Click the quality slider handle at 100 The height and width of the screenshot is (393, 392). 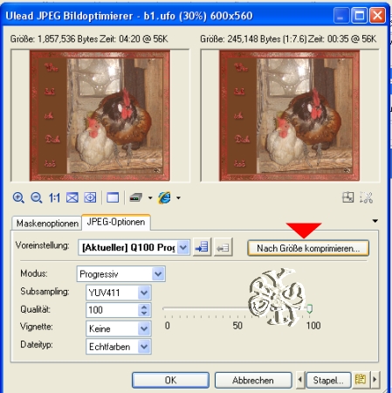(x=310, y=308)
